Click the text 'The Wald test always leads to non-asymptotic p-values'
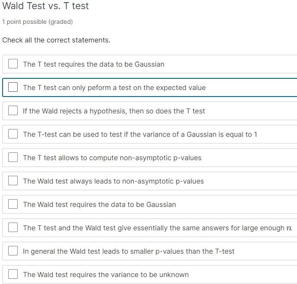Screen dimensions: 297x284 (x=114, y=181)
